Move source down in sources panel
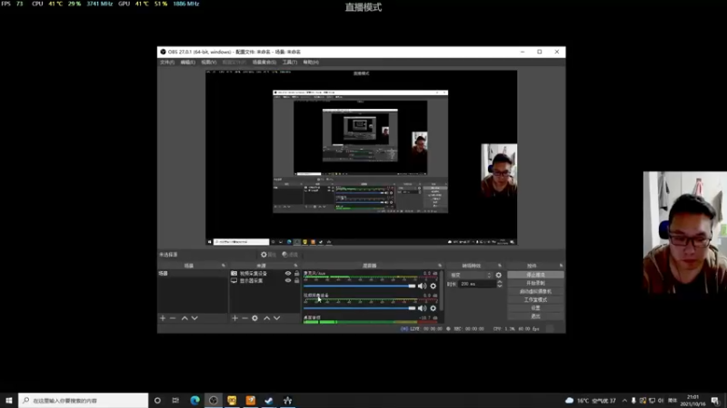 277,318
